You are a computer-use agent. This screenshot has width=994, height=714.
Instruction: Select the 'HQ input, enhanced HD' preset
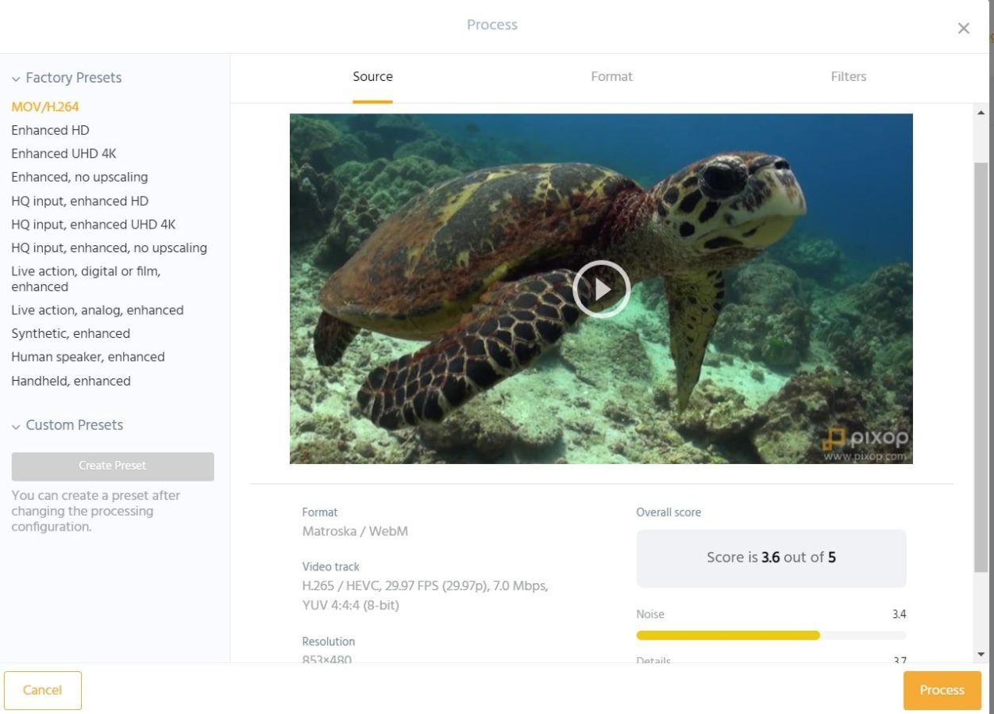click(x=79, y=201)
